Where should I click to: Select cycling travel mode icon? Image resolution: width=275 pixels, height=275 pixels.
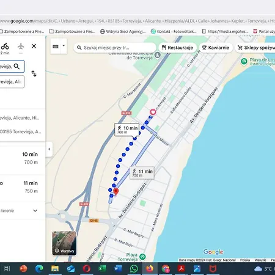[5, 46]
